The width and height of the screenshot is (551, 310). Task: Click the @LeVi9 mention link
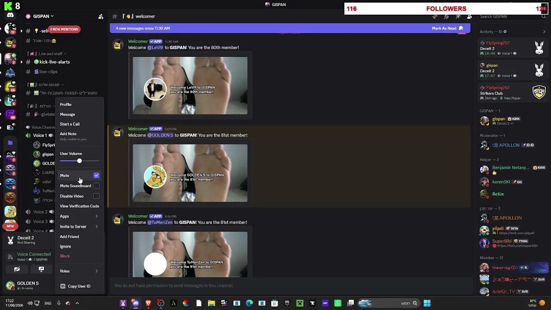pyautogui.click(x=155, y=47)
